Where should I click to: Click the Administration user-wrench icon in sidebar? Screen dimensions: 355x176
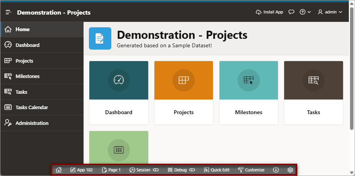8,123
